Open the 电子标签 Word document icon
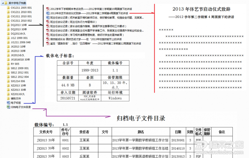 coord(8,103)
